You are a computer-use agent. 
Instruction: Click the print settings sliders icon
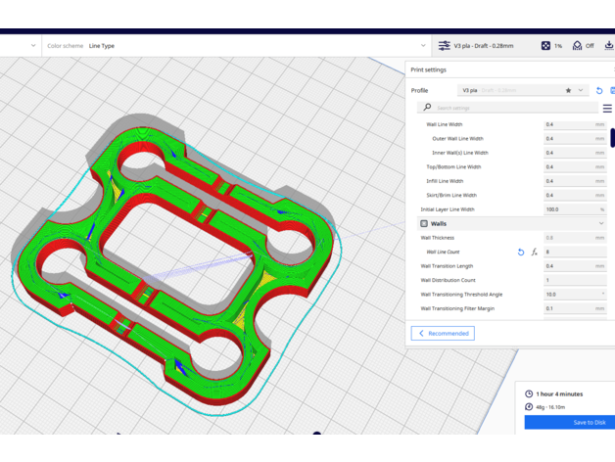445,46
